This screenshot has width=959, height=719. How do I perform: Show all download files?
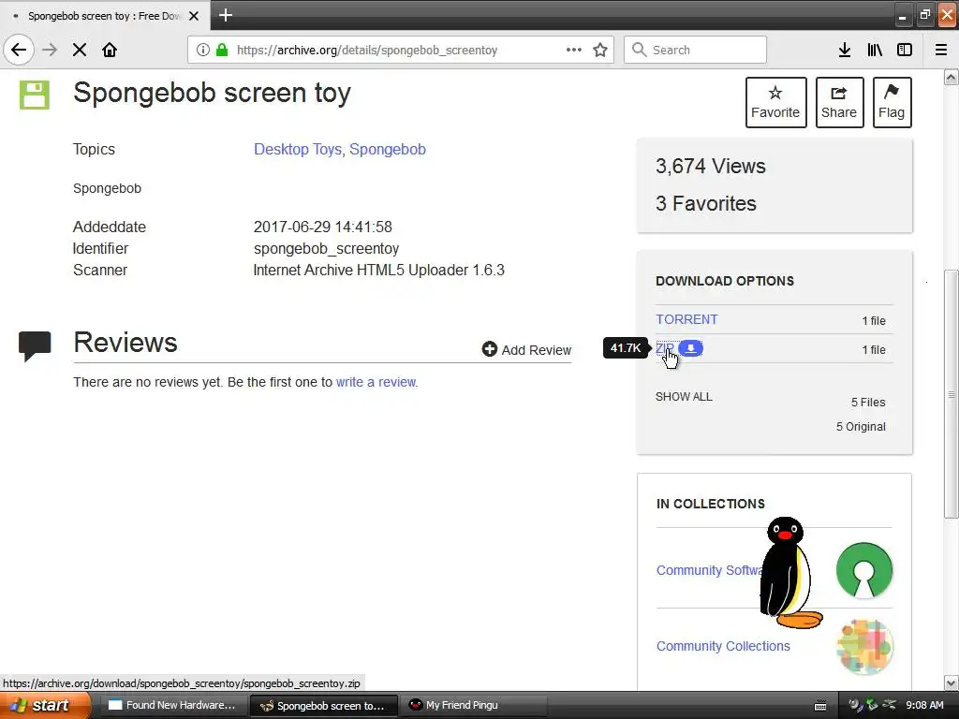684,396
